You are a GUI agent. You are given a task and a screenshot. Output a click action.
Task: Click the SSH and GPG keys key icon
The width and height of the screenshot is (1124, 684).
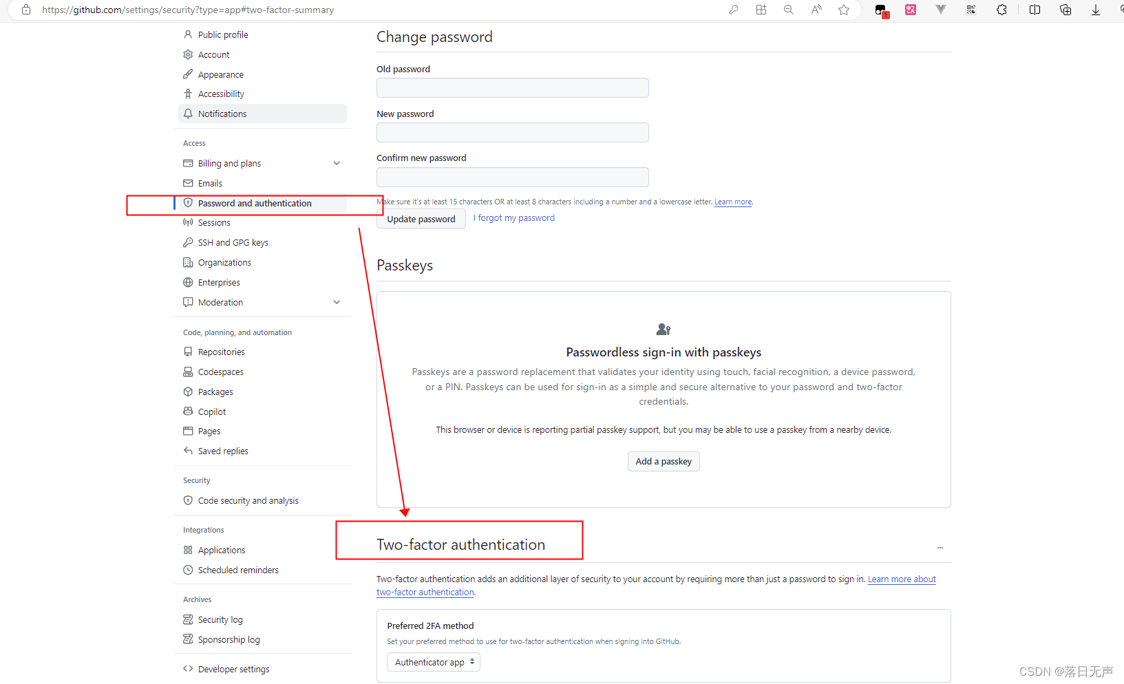(188, 242)
